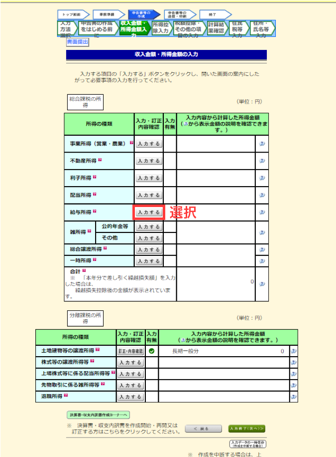Click 入力する for 一時所得
This screenshot has height=457, width=336.
149,261
